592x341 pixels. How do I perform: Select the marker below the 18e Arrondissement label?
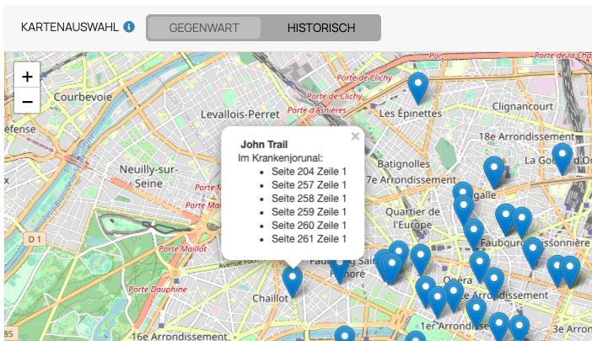(x=494, y=173)
